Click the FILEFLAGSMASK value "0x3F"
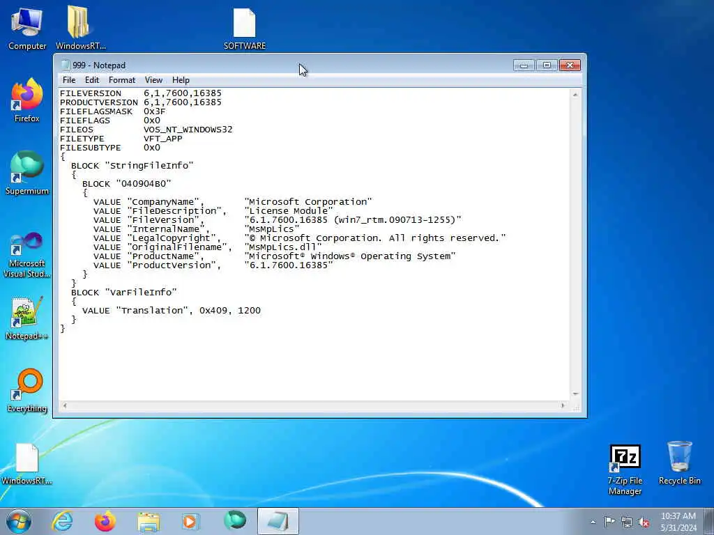 click(154, 111)
